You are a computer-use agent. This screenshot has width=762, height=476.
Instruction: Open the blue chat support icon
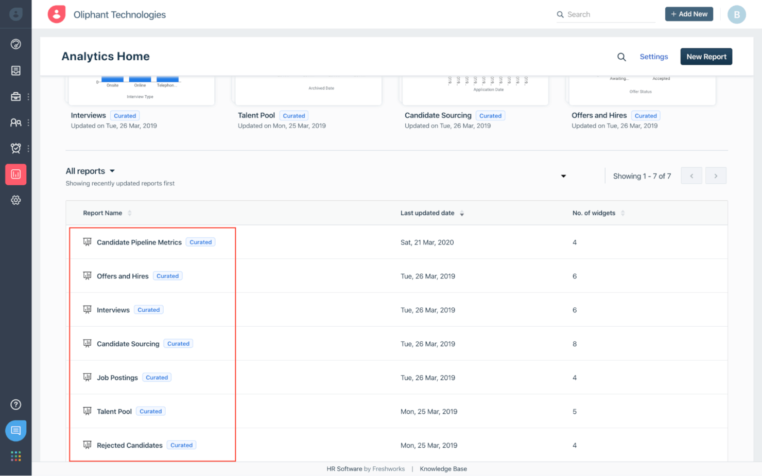16,430
